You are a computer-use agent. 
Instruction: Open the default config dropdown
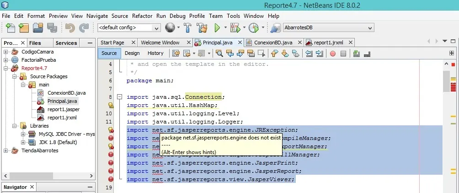[129, 28]
